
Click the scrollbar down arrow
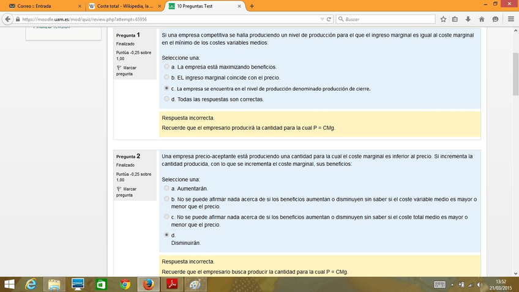(516, 274)
